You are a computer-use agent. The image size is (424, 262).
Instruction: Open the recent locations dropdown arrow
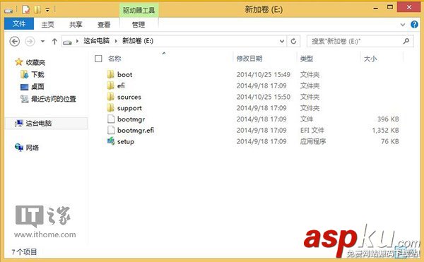pyautogui.click(x=42, y=42)
